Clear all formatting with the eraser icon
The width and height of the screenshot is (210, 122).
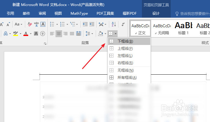click(x=30, y=24)
